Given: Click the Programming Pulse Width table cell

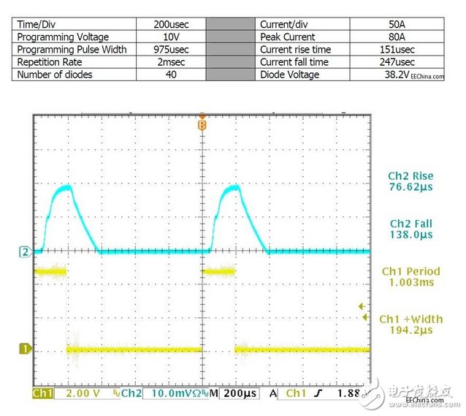Looking at the screenshot, I should pos(74,49).
